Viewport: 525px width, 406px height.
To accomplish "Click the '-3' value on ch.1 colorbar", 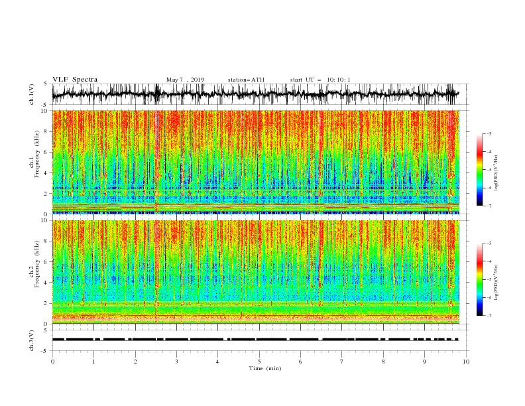I will pyautogui.click(x=489, y=133).
